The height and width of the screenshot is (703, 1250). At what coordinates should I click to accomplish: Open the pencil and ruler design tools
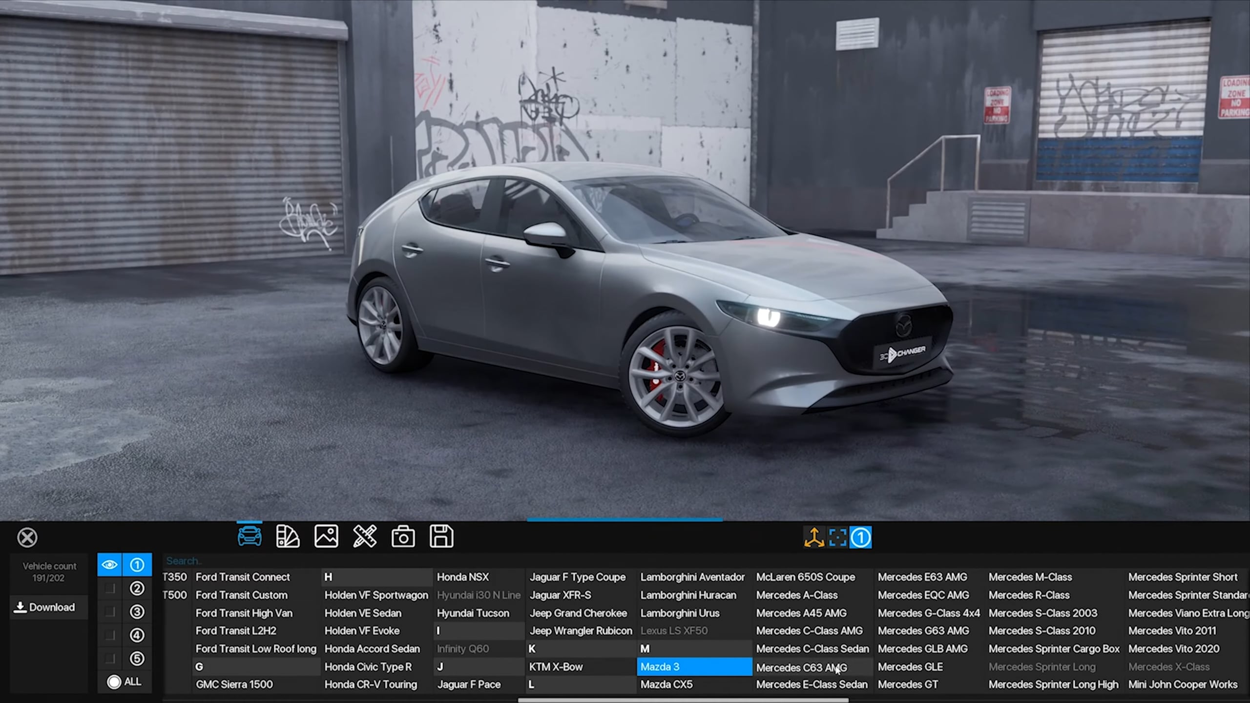coord(365,536)
